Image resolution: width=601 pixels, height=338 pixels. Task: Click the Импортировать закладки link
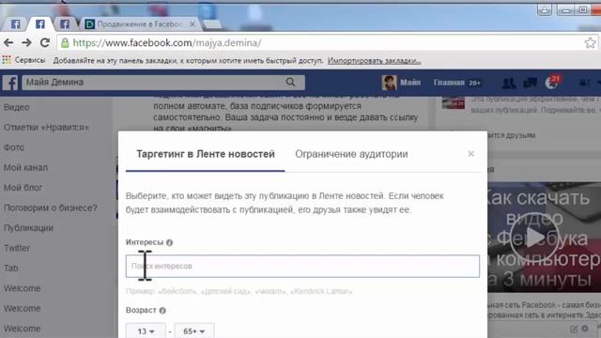374,60
